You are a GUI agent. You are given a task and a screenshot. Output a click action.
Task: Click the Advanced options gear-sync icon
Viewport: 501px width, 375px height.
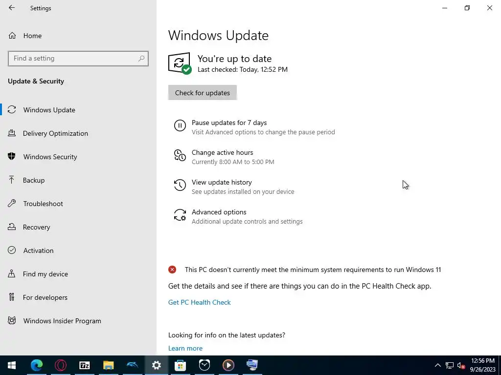point(180,215)
